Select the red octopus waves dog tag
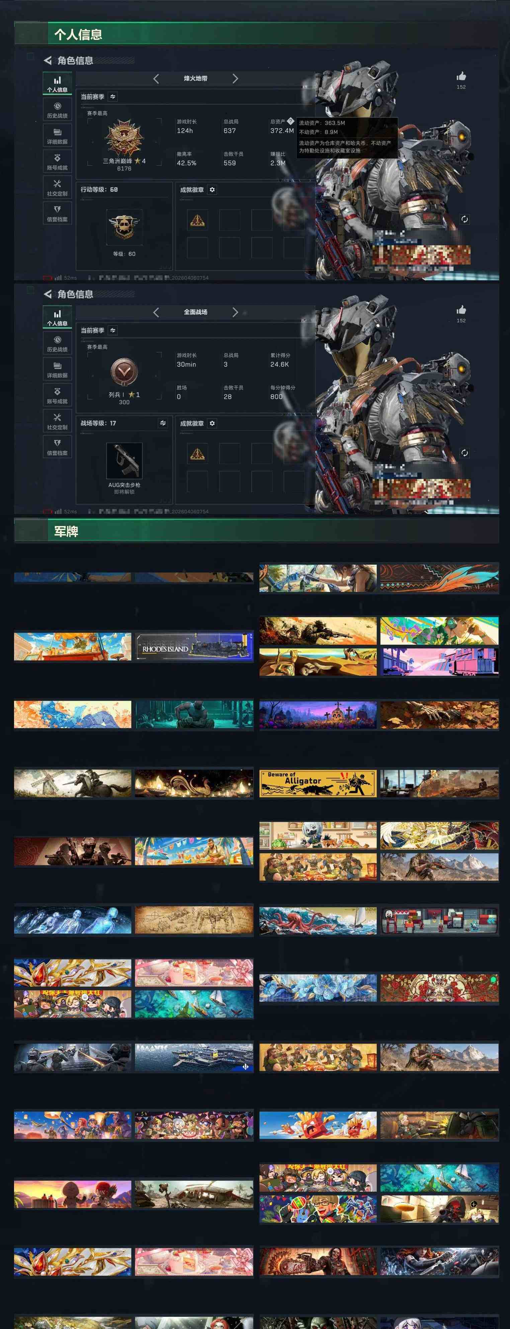The width and height of the screenshot is (510, 1329). point(318,920)
